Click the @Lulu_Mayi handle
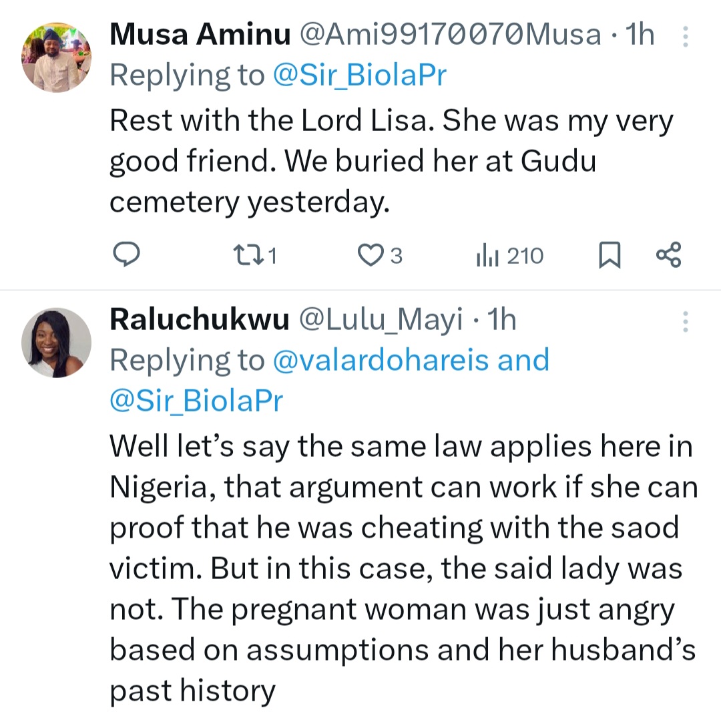This screenshot has height=712, width=721. 380,321
